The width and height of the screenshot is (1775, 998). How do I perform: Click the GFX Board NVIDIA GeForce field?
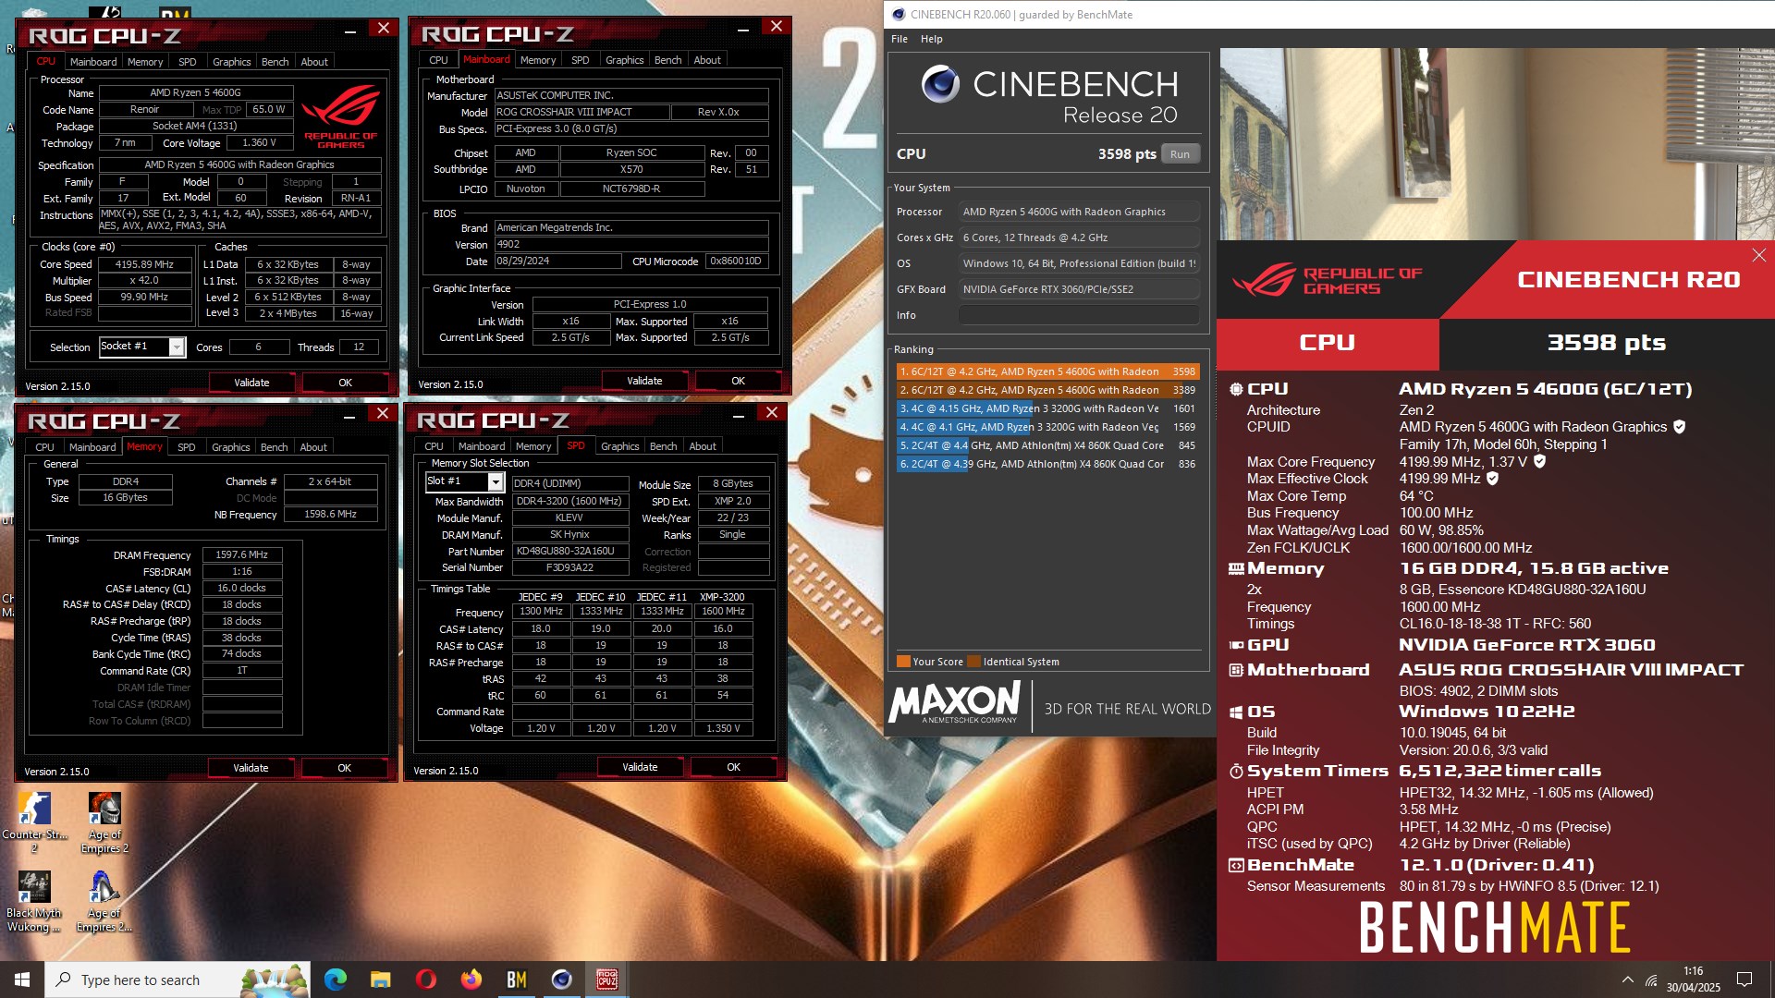pos(1078,289)
